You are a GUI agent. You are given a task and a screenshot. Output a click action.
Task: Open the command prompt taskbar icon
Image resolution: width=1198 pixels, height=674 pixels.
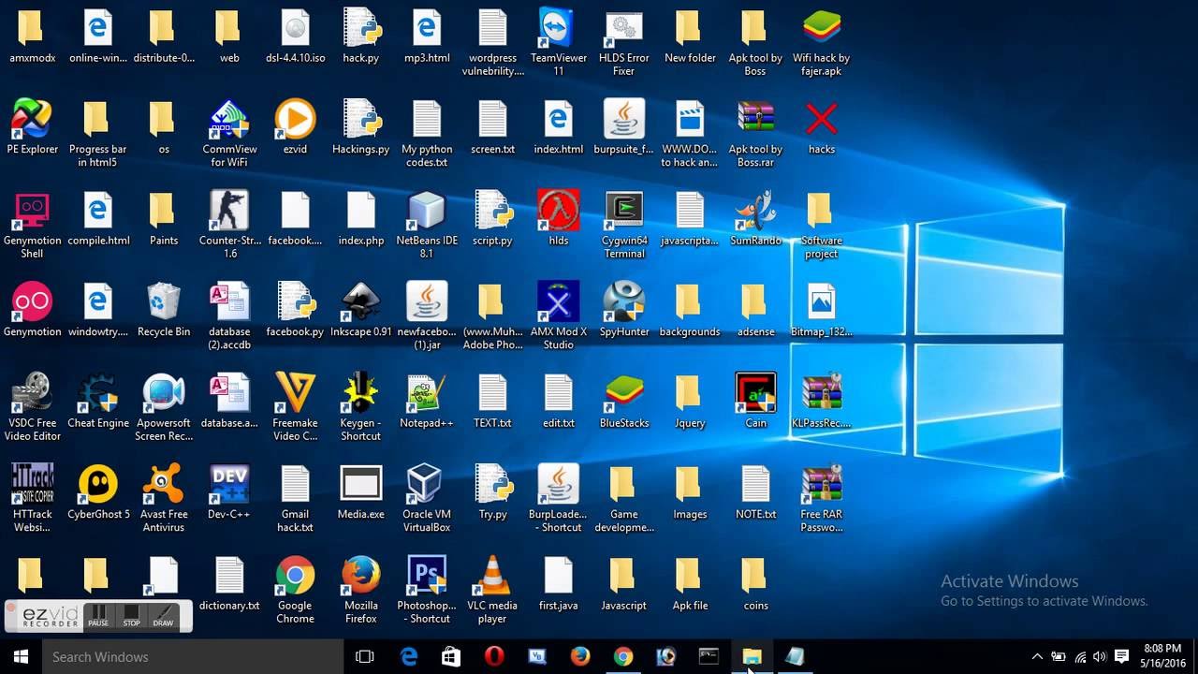click(x=709, y=656)
